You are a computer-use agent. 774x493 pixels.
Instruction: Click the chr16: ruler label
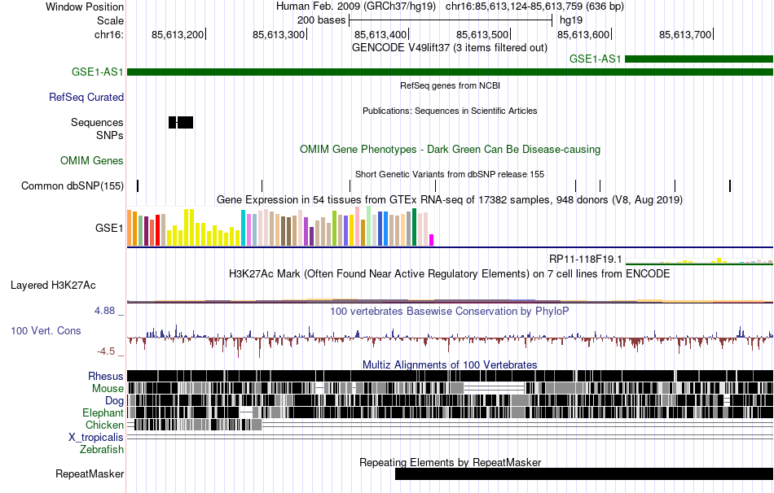[x=108, y=34]
